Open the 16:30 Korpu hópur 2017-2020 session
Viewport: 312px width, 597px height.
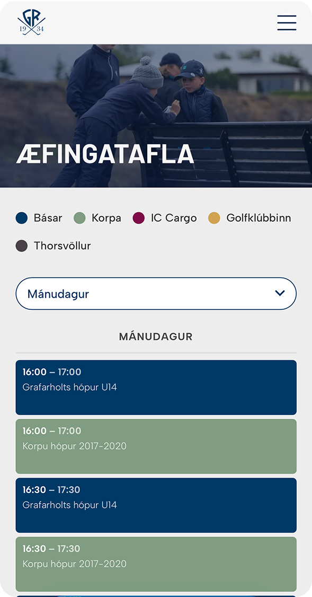tap(156, 564)
